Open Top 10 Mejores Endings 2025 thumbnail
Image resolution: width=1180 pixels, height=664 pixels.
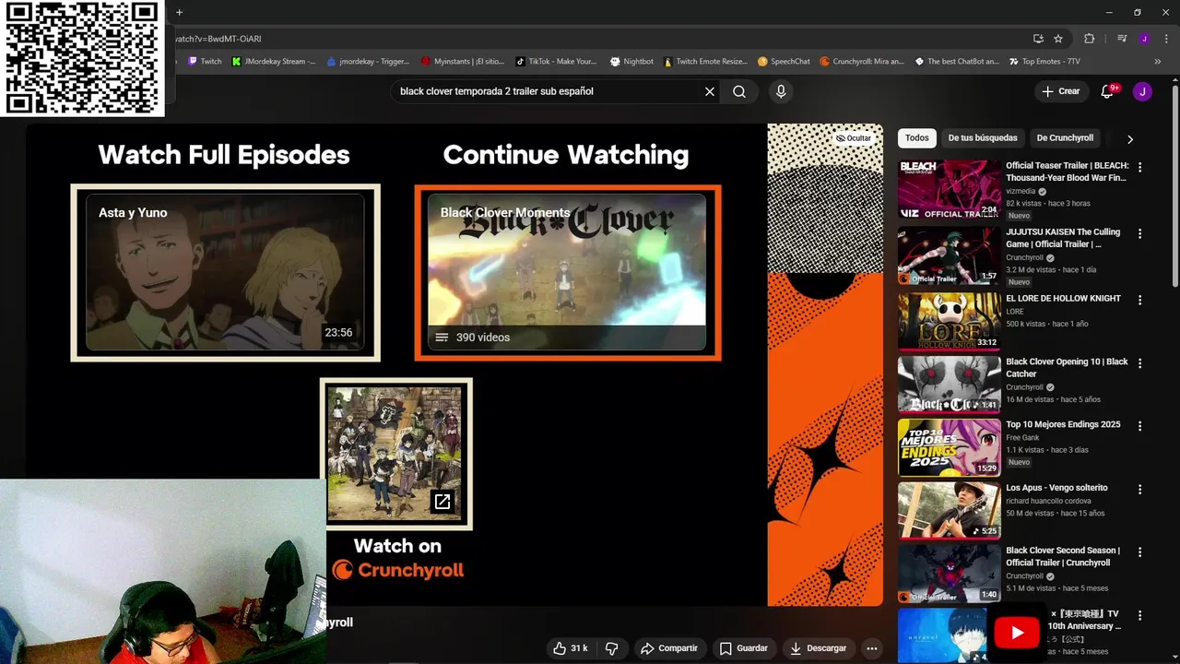pyautogui.click(x=949, y=448)
